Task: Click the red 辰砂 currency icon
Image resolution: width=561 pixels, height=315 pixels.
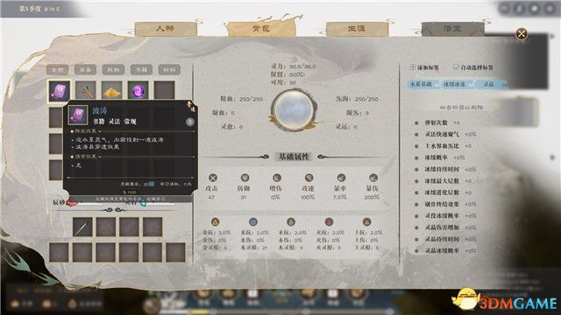Action: click(72, 202)
